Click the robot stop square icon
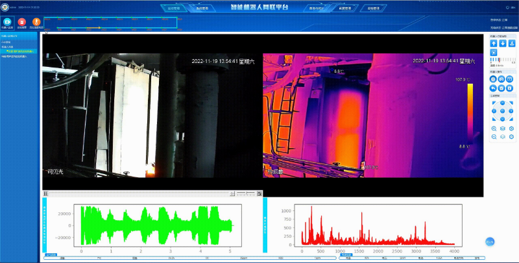 point(493,51)
